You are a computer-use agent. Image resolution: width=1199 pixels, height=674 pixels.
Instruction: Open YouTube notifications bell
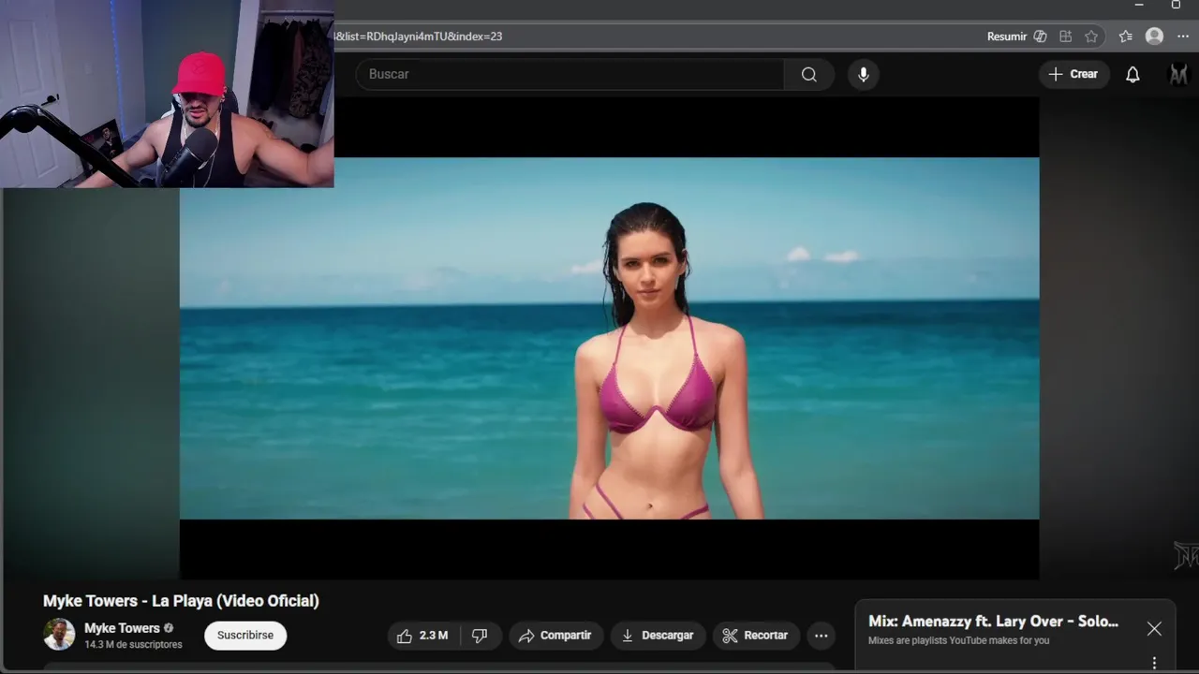point(1132,74)
